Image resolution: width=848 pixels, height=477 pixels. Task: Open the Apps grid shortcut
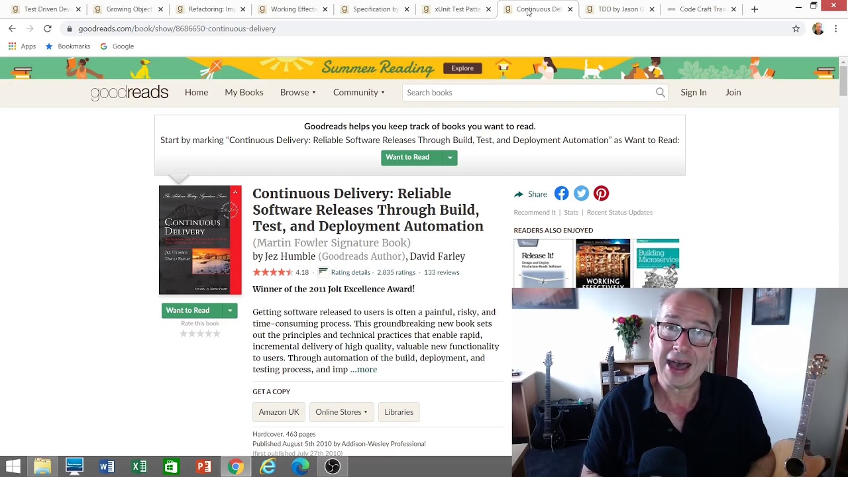point(22,46)
